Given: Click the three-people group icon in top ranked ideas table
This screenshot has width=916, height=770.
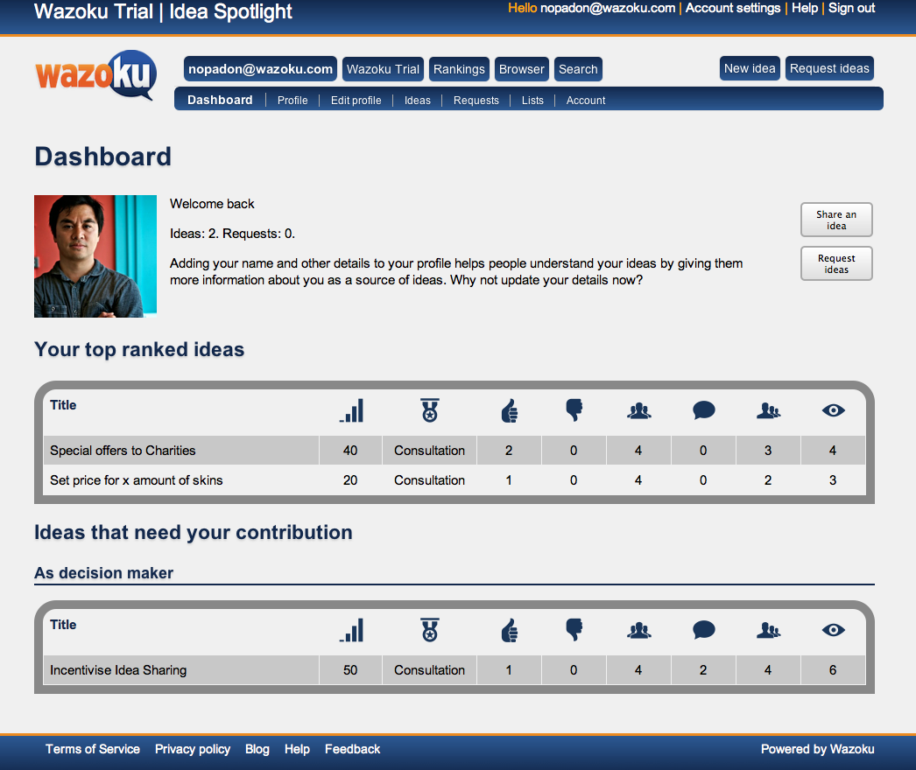Looking at the screenshot, I should 639,411.
